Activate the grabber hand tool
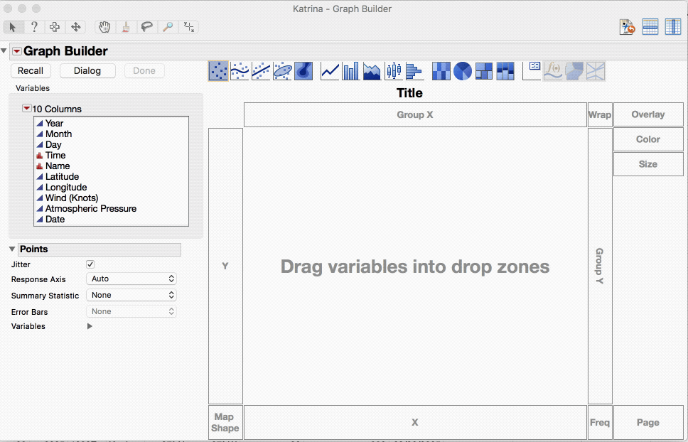The height and width of the screenshot is (442, 688). pyautogui.click(x=104, y=27)
